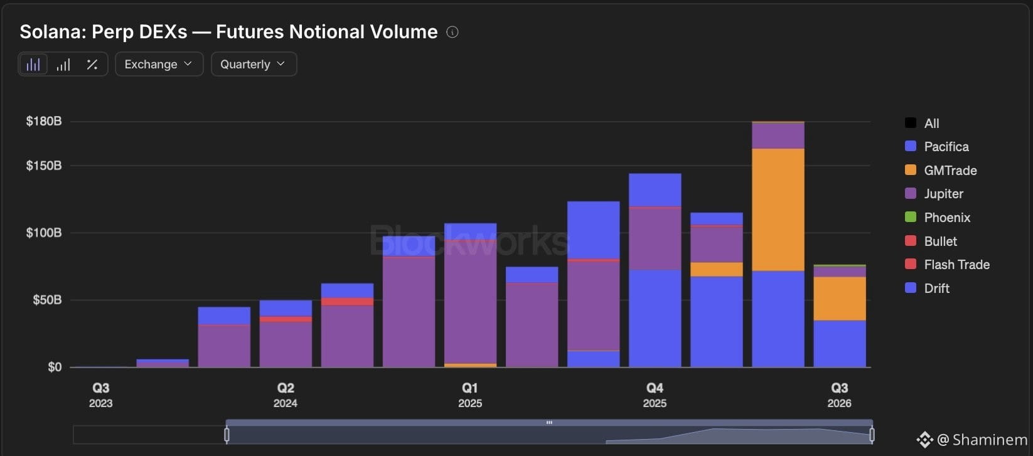The height and width of the screenshot is (456, 1033).
Task: Click the '$50B' y-axis label
Action: pos(47,300)
